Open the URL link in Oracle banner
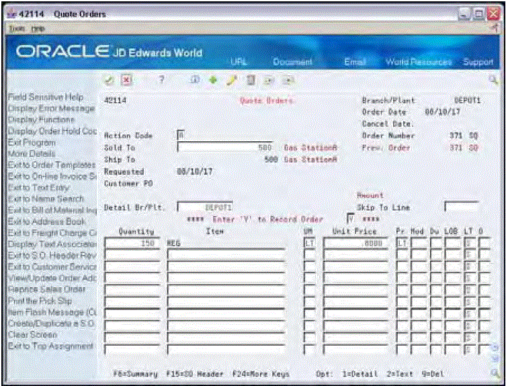This screenshot has height=386, width=506. (x=239, y=61)
